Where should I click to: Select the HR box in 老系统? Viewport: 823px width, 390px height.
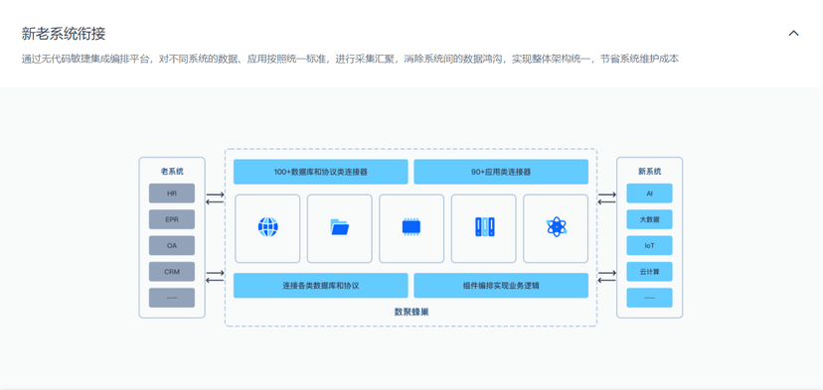pyautogui.click(x=172, y=193)
